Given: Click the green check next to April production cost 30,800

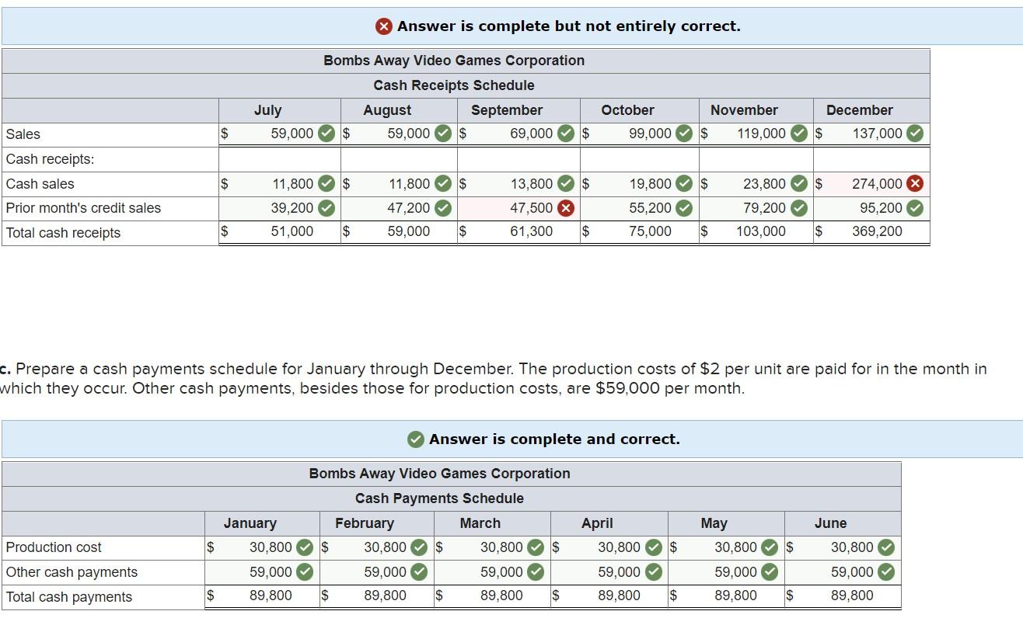Looking at the screenshot, I should pos(653,547).
